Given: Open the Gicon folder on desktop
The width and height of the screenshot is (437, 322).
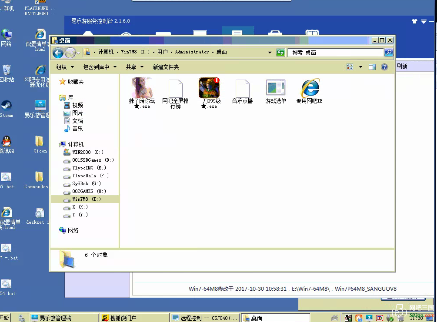Looking at the screenshot, I should coord(40,144).
